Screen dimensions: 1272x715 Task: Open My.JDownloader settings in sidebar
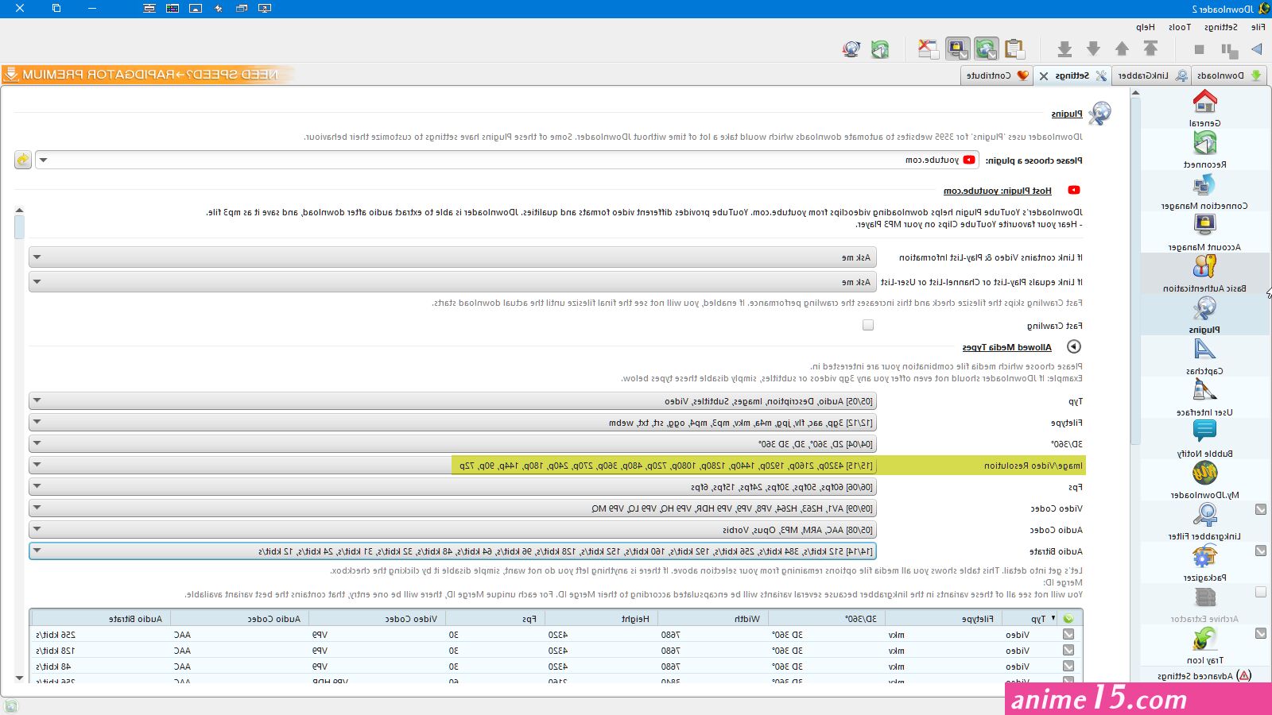click(1205, 480)
